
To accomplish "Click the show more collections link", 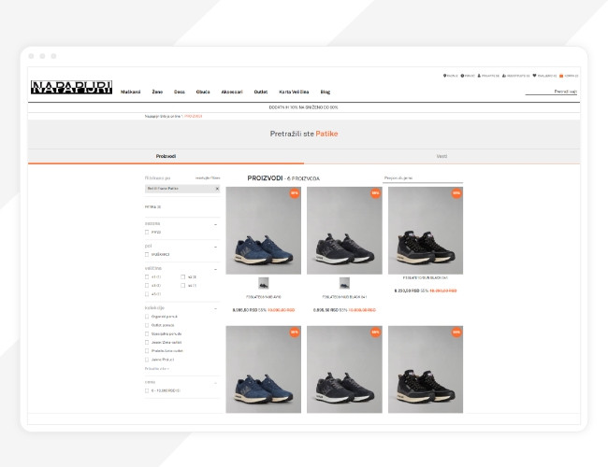I will point(156,369).
